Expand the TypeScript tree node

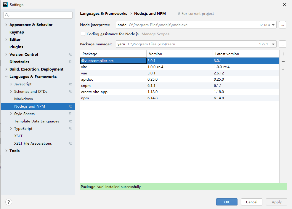11,129
